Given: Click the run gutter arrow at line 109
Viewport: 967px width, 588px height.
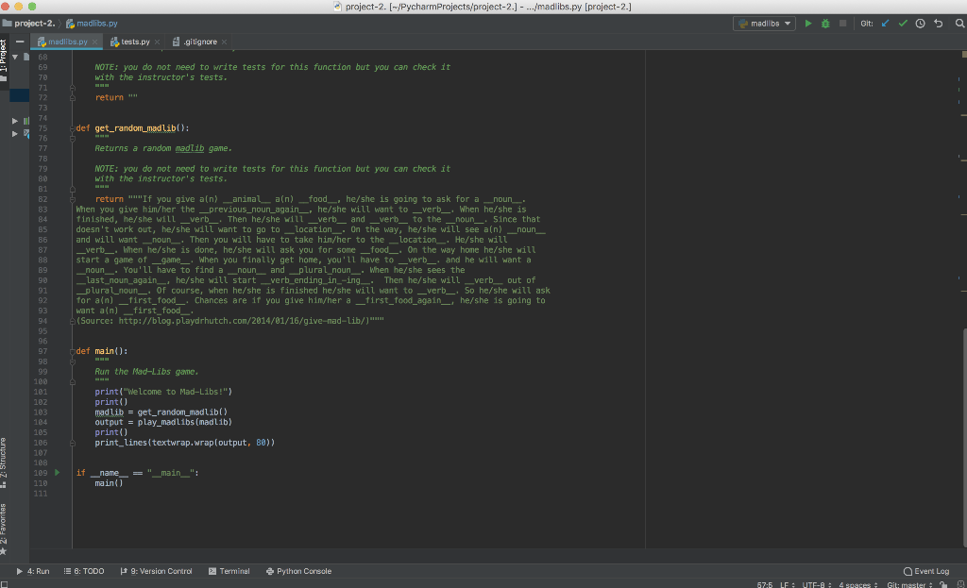Looking at the screenshot, I should click(57, 472).
